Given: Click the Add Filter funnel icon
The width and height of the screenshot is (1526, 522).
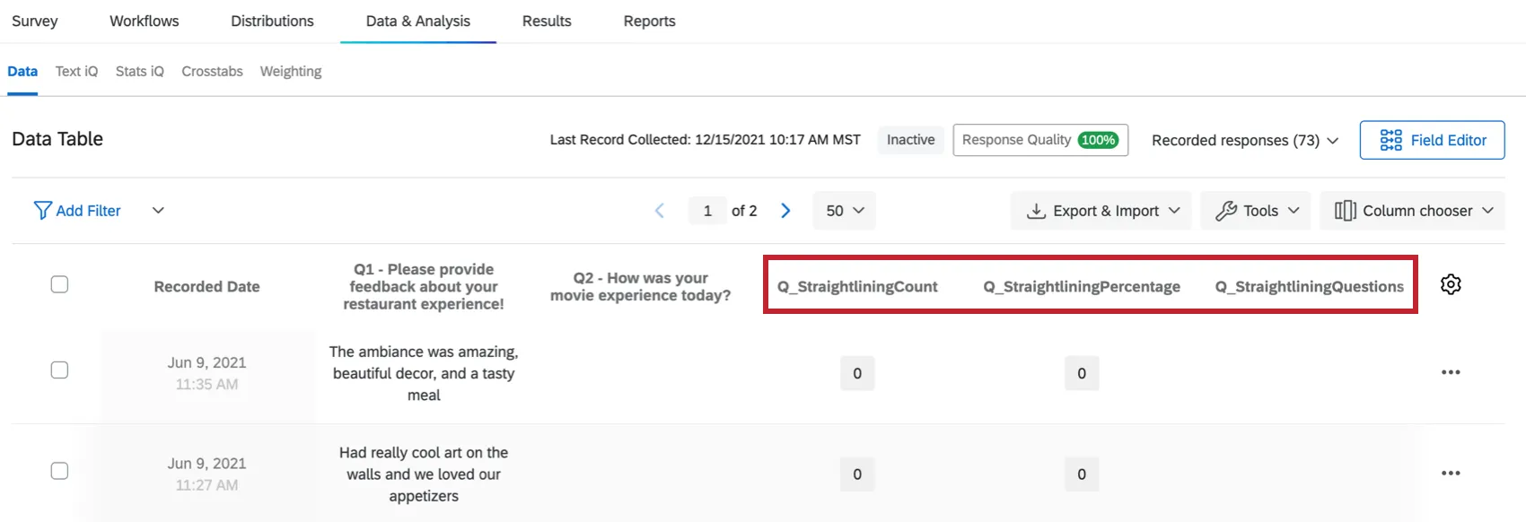Looking at the screenshot, I should pos(42,211).
